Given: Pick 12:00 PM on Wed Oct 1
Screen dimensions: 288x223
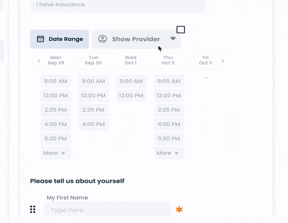Looking at the screenshot, I should click(x=131, y=96).
